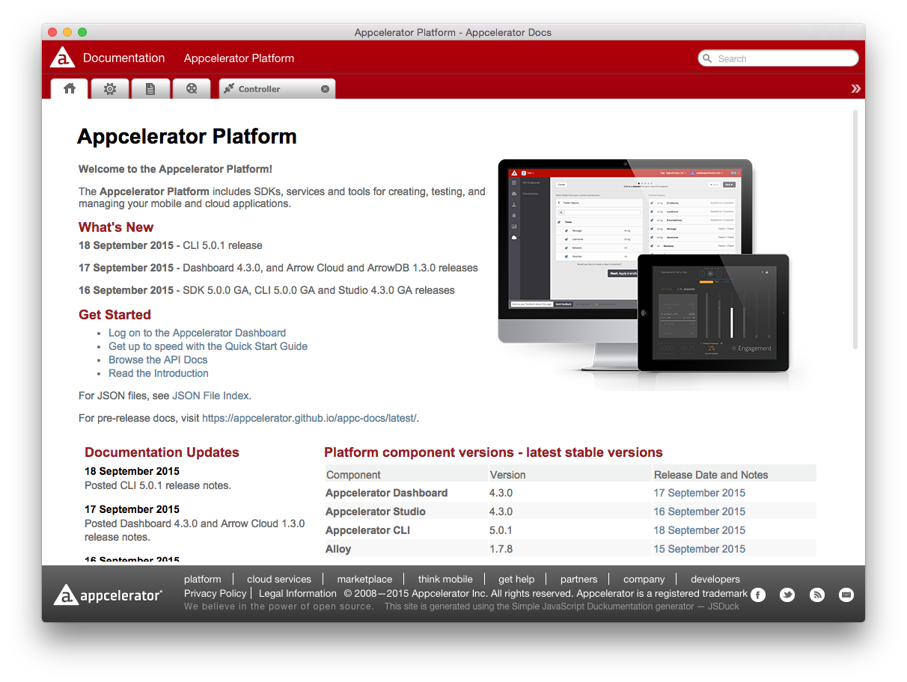Click version 5.0.1 in the table
The width and height of the screenshot is (907, 682).
coord(501,530)
